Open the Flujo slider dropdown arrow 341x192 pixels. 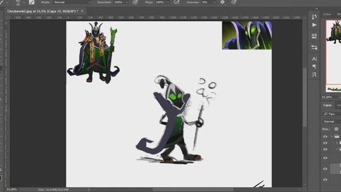[x=168, y=2]
